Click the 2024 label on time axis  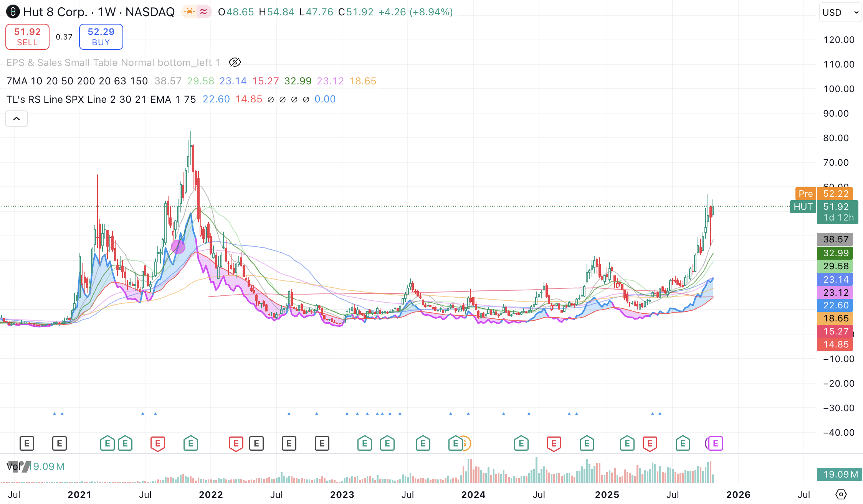(473, 494)
